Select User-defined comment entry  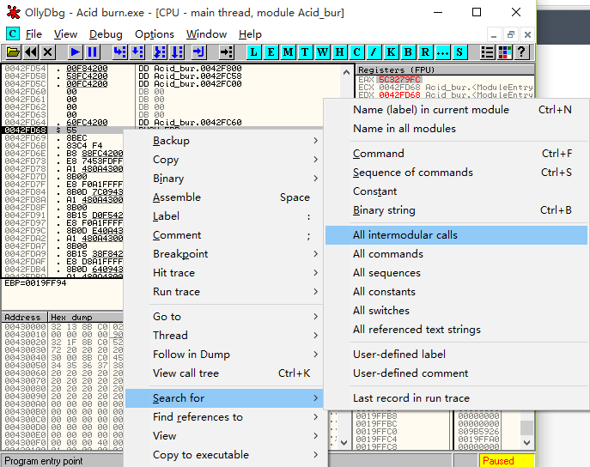456,373
